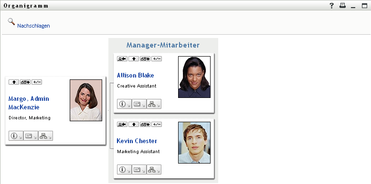Choose relationship to expand on Kevin's card
The height and width of the screenshot is (184, 371).
[145, 125]
